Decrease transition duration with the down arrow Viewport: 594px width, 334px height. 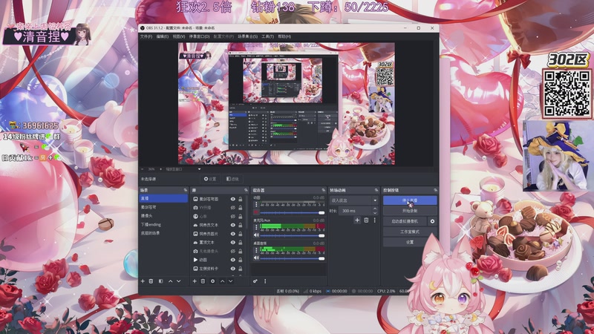375,213
